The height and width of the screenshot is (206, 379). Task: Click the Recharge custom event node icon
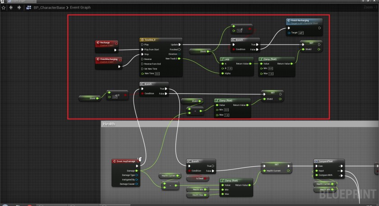pos(98,43)
